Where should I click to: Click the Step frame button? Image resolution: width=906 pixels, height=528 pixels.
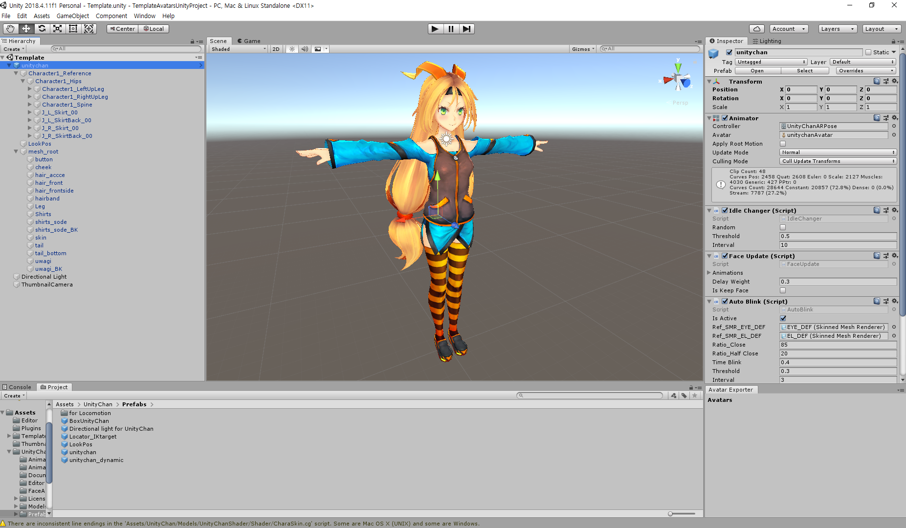(x=467, y=29)
